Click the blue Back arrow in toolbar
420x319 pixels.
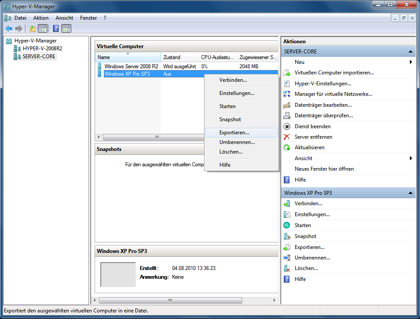coord(9,28)
